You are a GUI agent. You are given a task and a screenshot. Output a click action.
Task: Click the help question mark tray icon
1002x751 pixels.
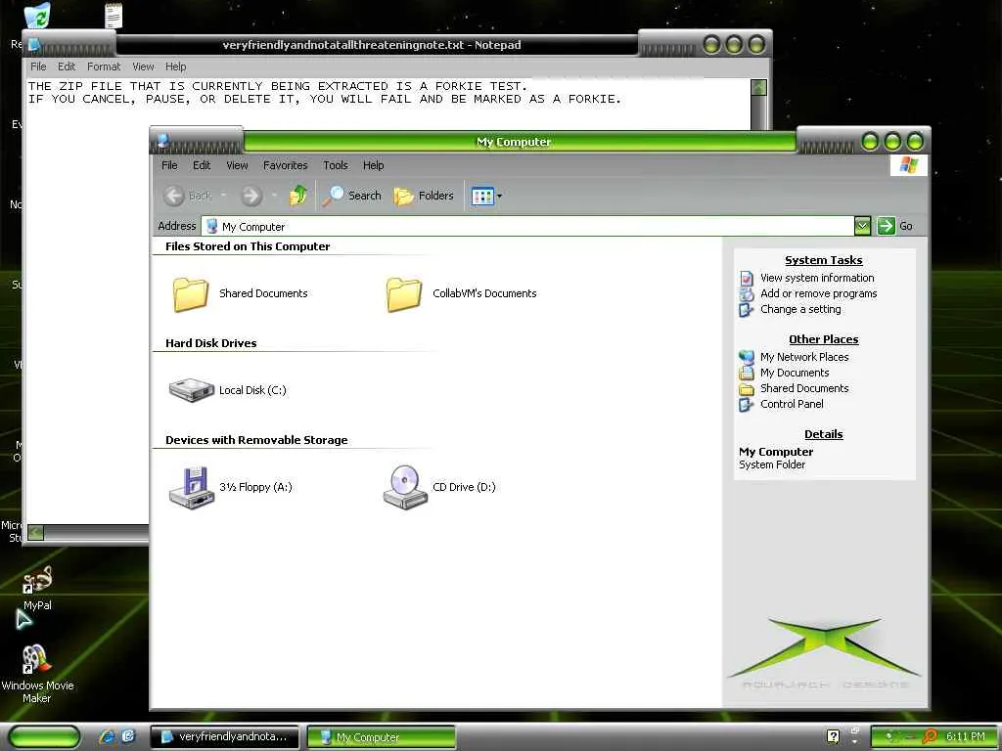pyautogui.click(x=833, y=736)
